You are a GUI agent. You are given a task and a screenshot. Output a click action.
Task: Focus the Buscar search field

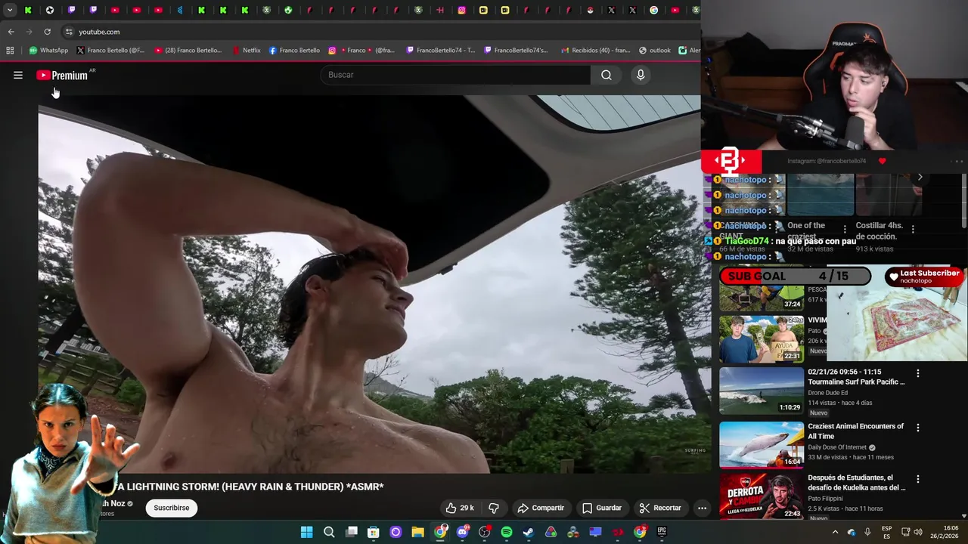point(456,75)
